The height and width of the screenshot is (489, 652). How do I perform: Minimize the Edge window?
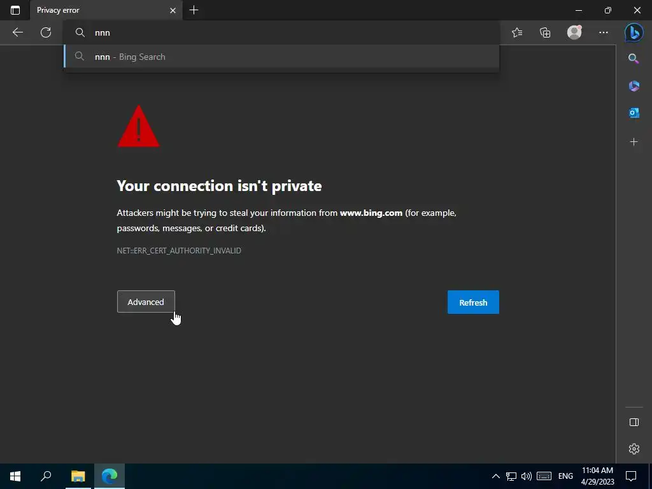[578, 10]
